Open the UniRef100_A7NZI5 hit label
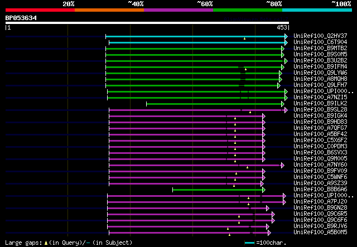The width and height of the screenshot is (357, 247). click(320, 98)
